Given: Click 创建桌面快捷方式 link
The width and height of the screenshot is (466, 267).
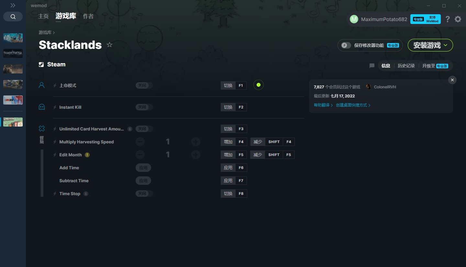Looking at the screenshot, I should 353,105.
